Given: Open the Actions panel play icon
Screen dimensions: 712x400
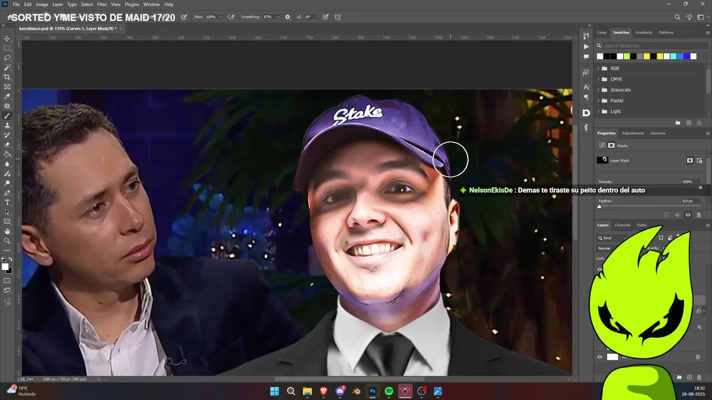Looking at the screenshot, I should [586, 47].
